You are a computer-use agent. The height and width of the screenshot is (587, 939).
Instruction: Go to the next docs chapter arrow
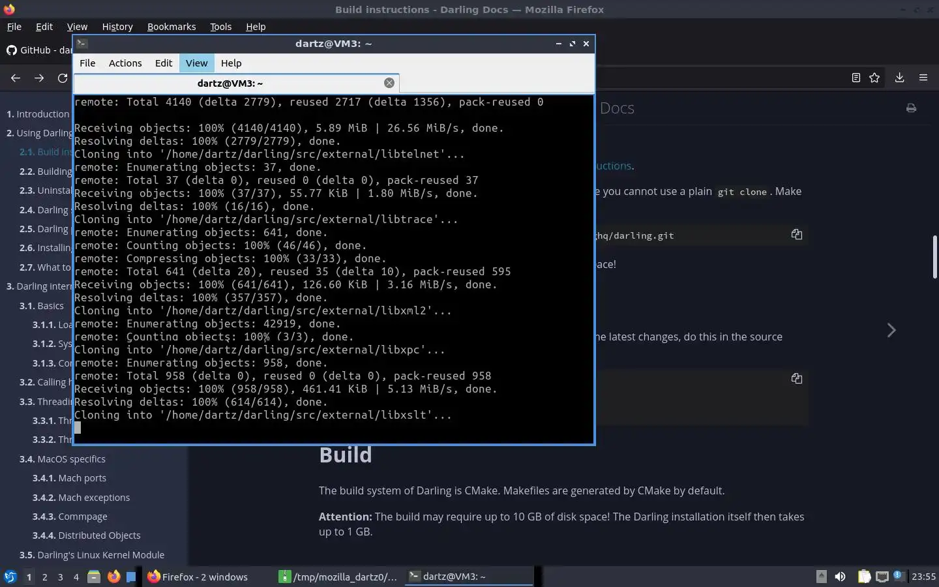pos(891,330)
